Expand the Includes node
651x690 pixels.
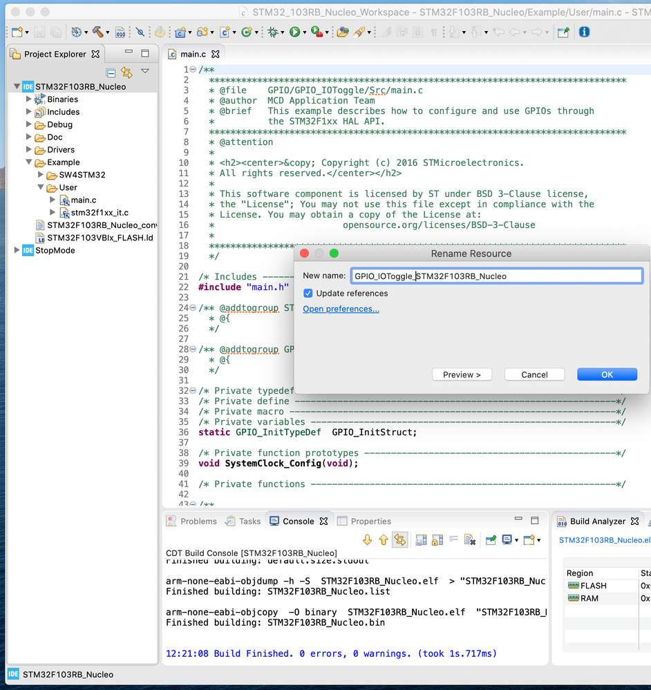coord(28,112)
